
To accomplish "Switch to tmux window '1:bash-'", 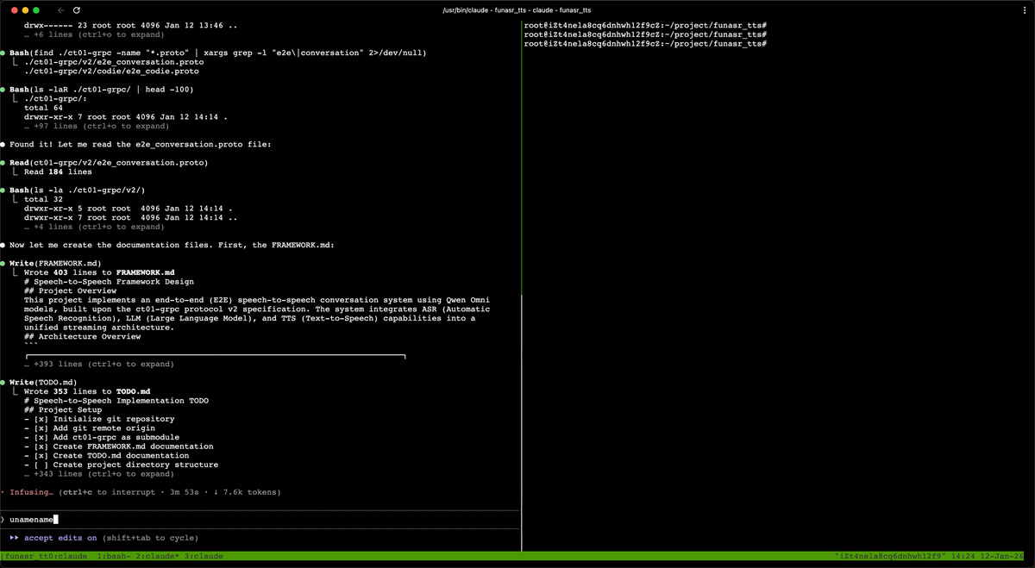I will (x=113, y=557).
